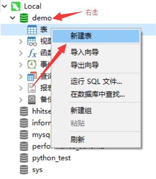Click the gray python_test database icon
Viewport: 156px width, 179px height.
coord(24,158)
